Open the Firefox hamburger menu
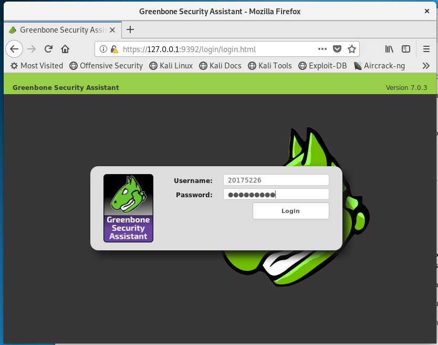The width and height of the screenshot is (438, 345). click(x=426, y=49)
